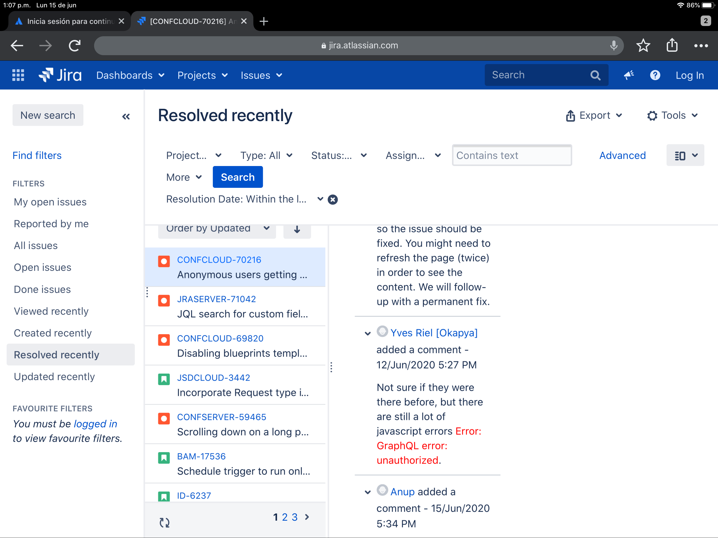The width and height of the screenshot is (718, 538).
Task: Go to page 2 of the results
Action: [x=285, y=517]
